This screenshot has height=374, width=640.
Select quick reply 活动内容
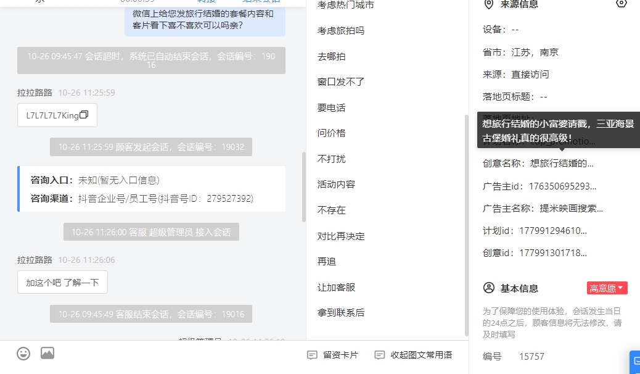coord(336,185)
